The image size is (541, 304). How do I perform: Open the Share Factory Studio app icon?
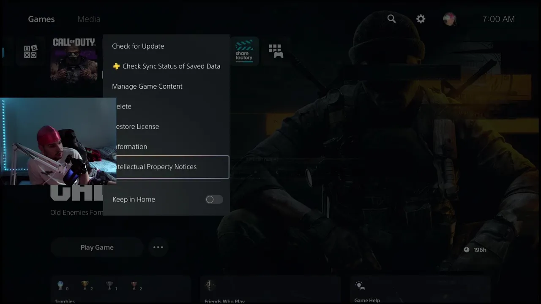coord(244,51)
